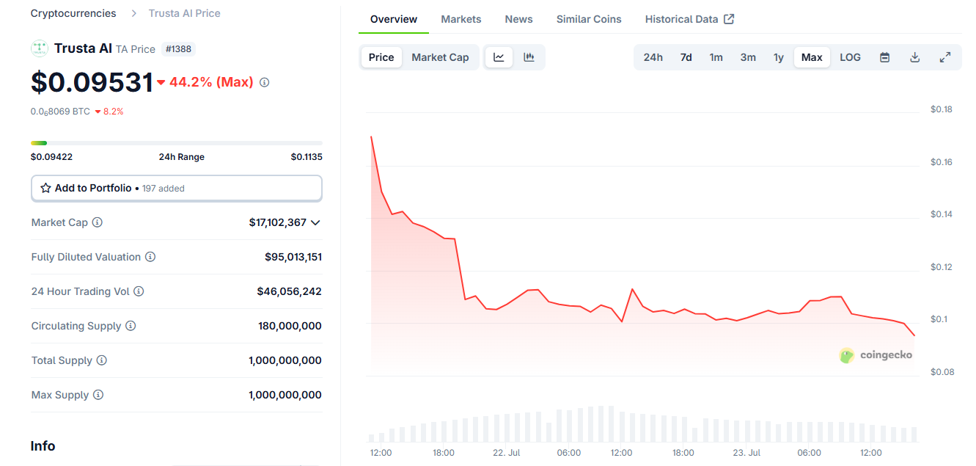Click the chart download icon

(914, 57)
